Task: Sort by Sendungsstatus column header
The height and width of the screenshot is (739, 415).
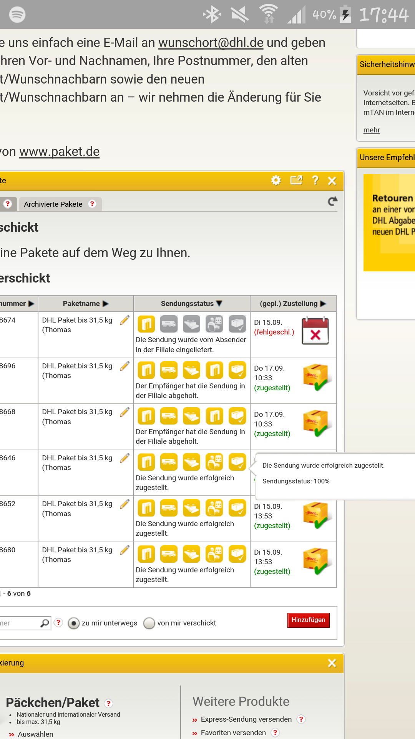Action: pyautogui.click(x=192, y=304)
